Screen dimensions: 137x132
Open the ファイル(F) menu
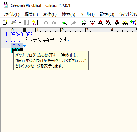tap(11, 14)
